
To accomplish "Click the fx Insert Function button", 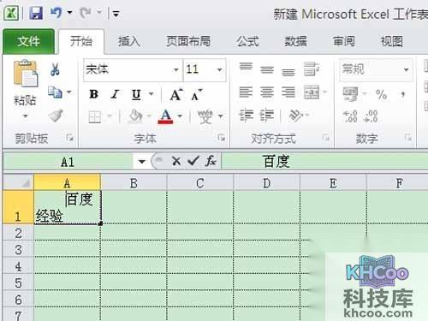I will pyautogui.click(x=211, y=162).
